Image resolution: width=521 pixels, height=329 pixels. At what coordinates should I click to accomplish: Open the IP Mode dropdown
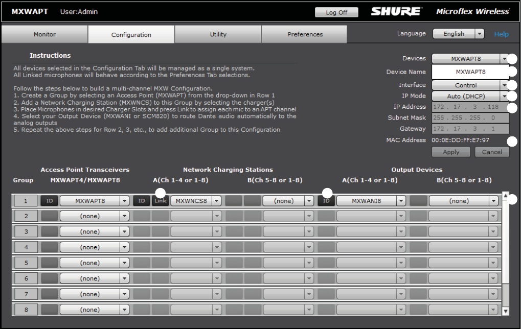(470, 96)
